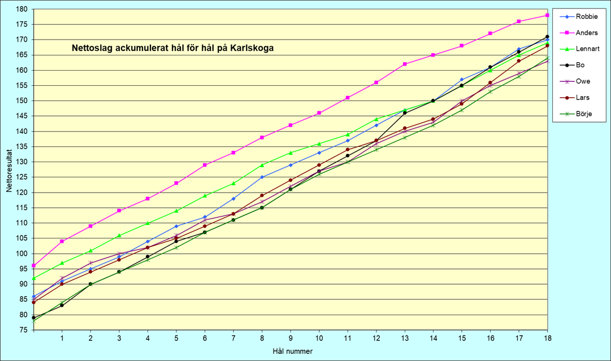
Task: Click the Börje green star legend marker
Action: (567, 114)
